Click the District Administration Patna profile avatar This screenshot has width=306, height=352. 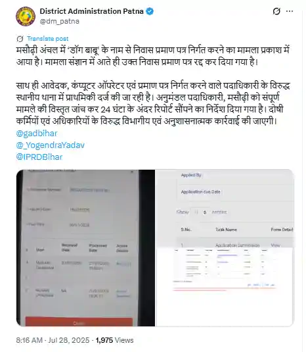click(26, 16)
